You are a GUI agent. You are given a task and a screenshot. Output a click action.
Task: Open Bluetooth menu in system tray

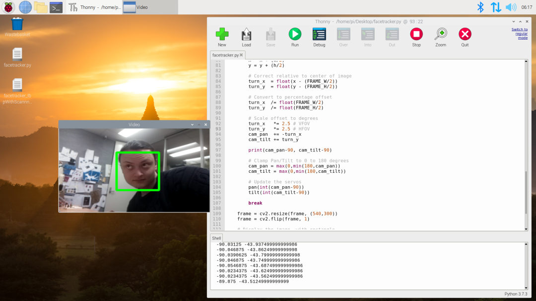(x=480, y=7)
